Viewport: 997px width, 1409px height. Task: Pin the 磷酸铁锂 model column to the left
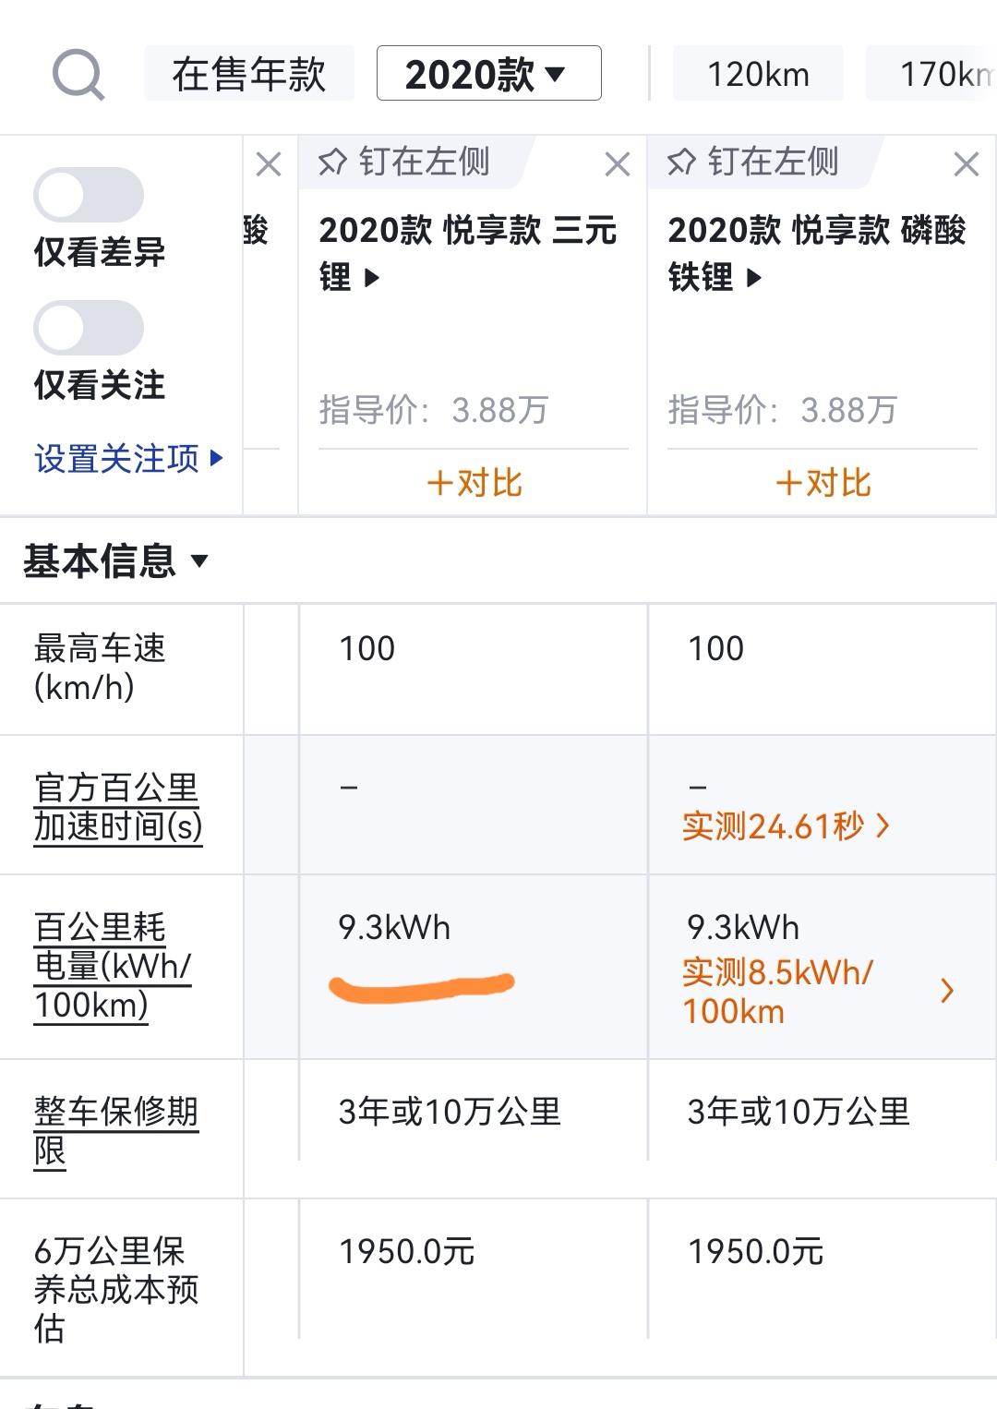(753, 162)
